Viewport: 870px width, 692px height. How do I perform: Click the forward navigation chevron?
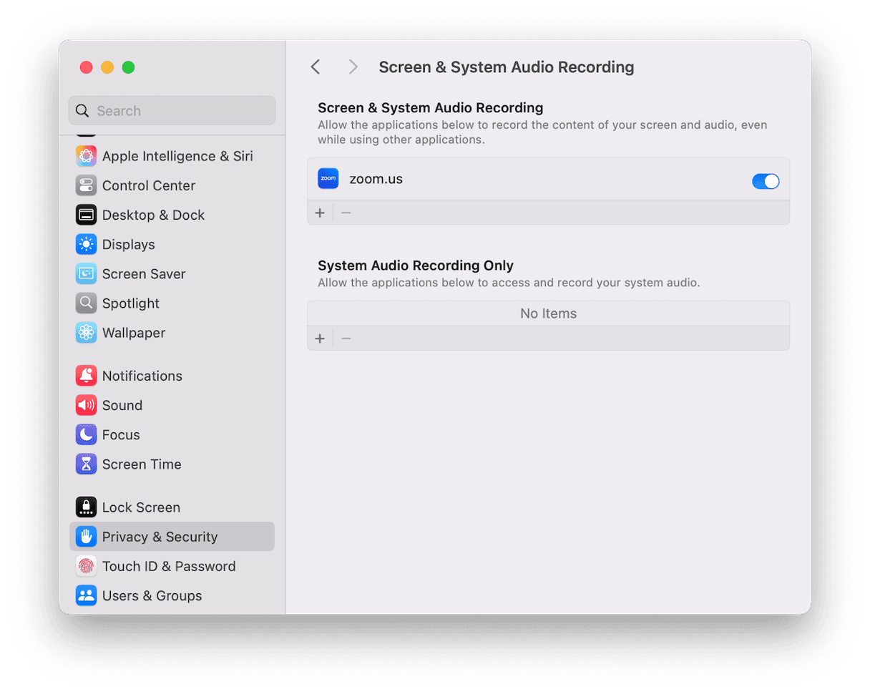tap(352, 67)
